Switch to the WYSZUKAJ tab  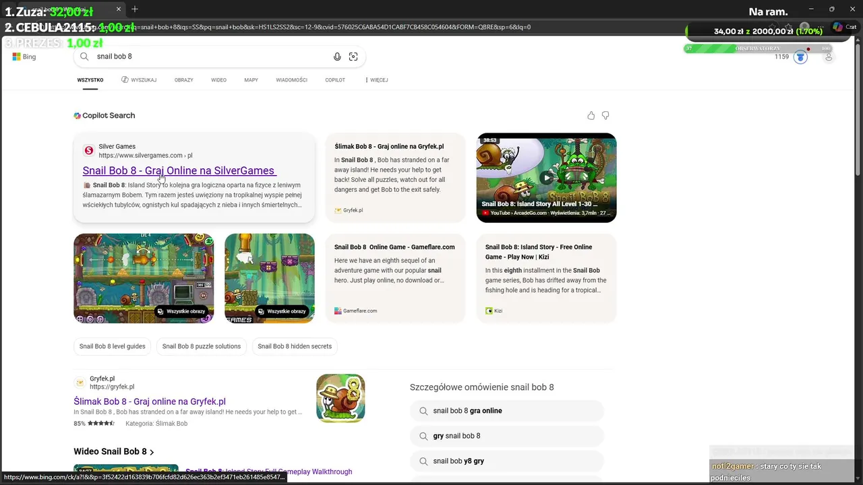coord(139,80)
